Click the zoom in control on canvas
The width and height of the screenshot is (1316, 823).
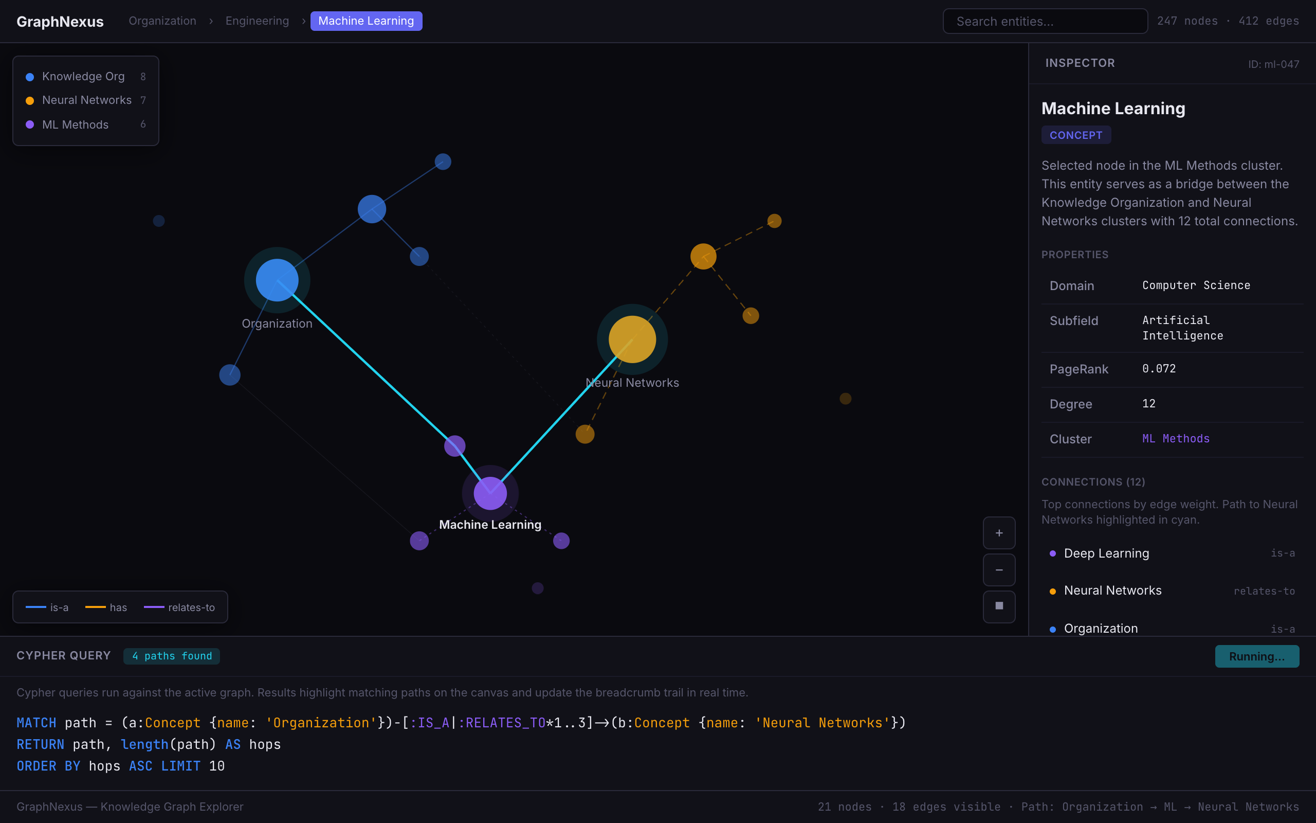[x=998, y=533]
